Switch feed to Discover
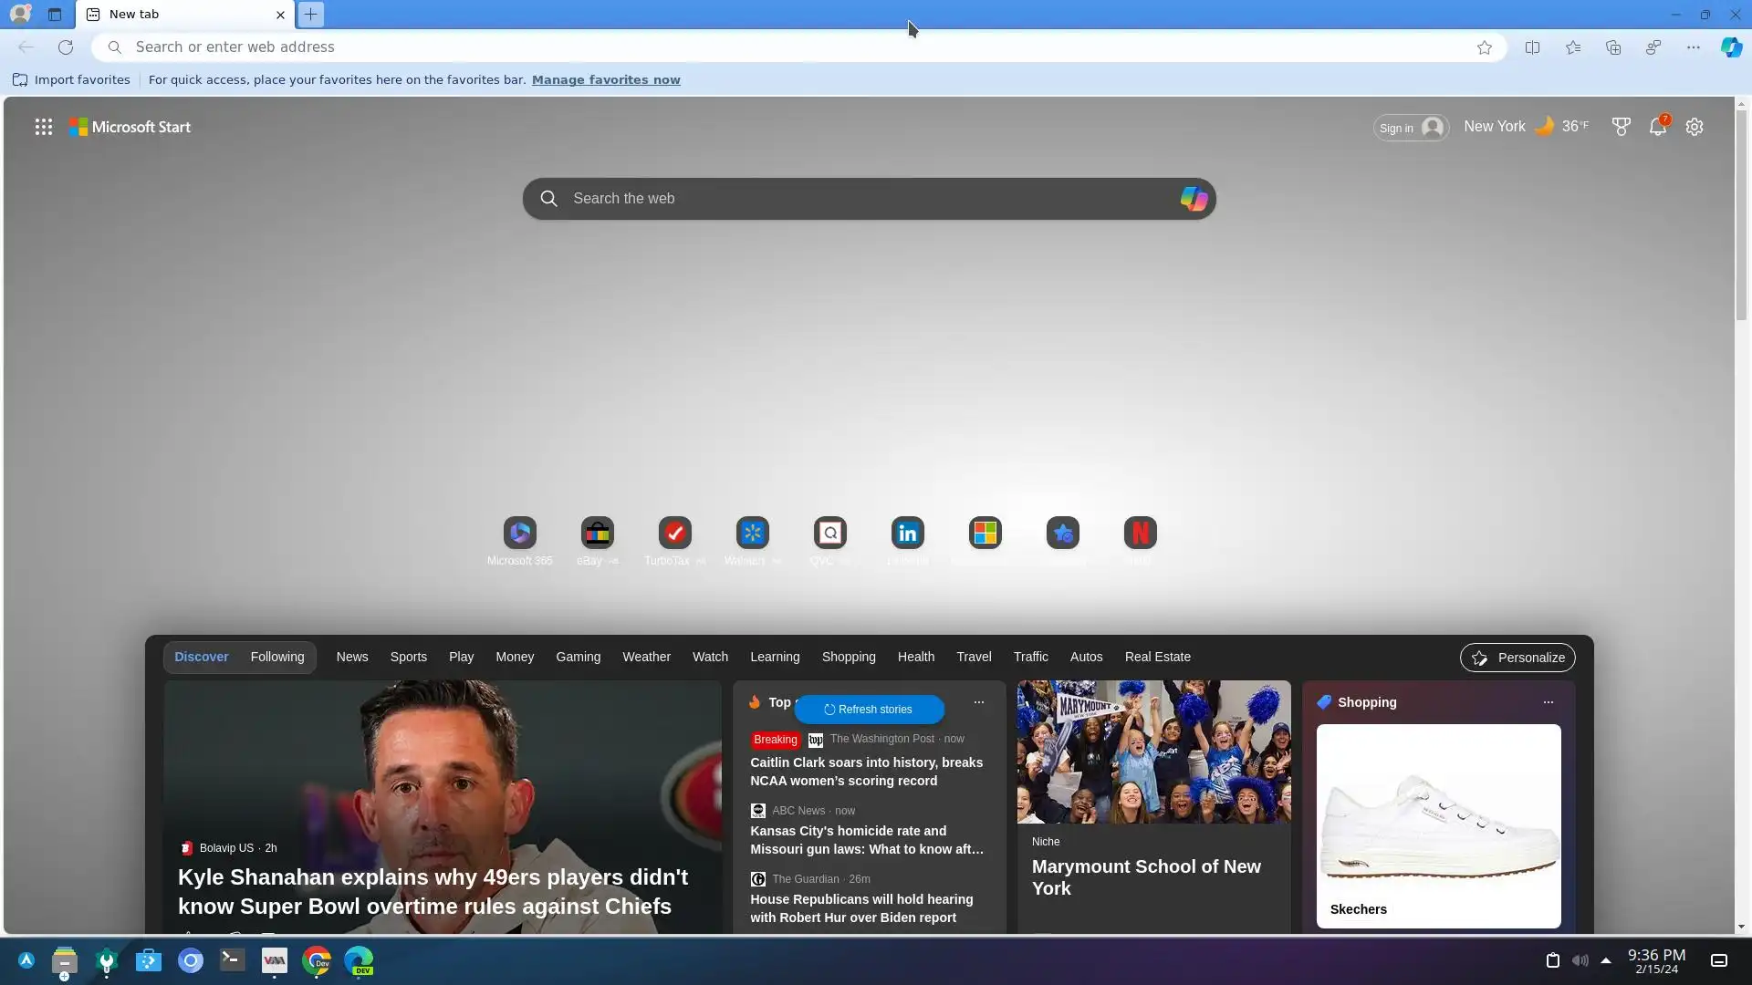1752x985 pixels. pyautogui.click(x=201, y=657)
